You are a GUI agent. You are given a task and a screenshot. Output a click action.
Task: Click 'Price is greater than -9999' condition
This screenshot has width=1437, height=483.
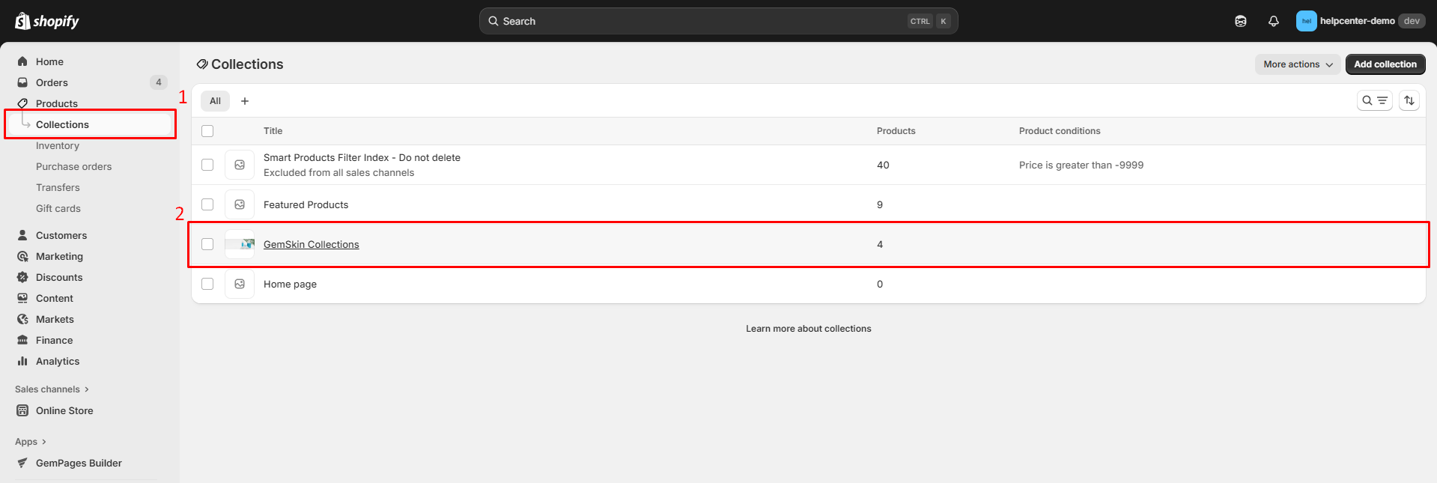(x=1081, y=165)
